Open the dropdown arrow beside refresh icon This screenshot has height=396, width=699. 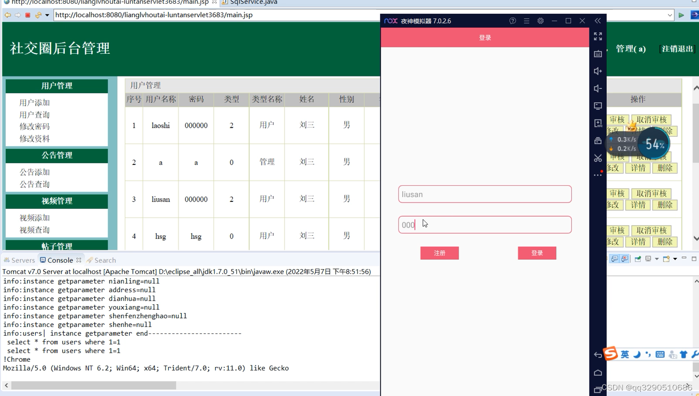coord(47,15)
